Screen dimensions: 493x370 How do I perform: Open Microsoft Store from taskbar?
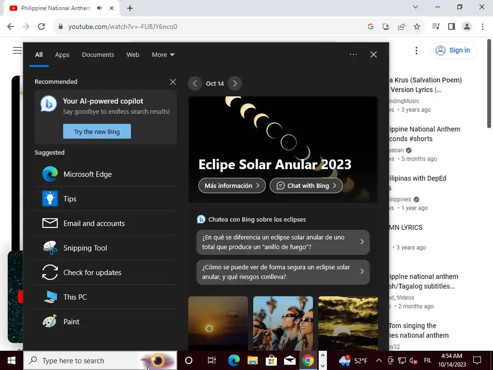tap(271, 360)
